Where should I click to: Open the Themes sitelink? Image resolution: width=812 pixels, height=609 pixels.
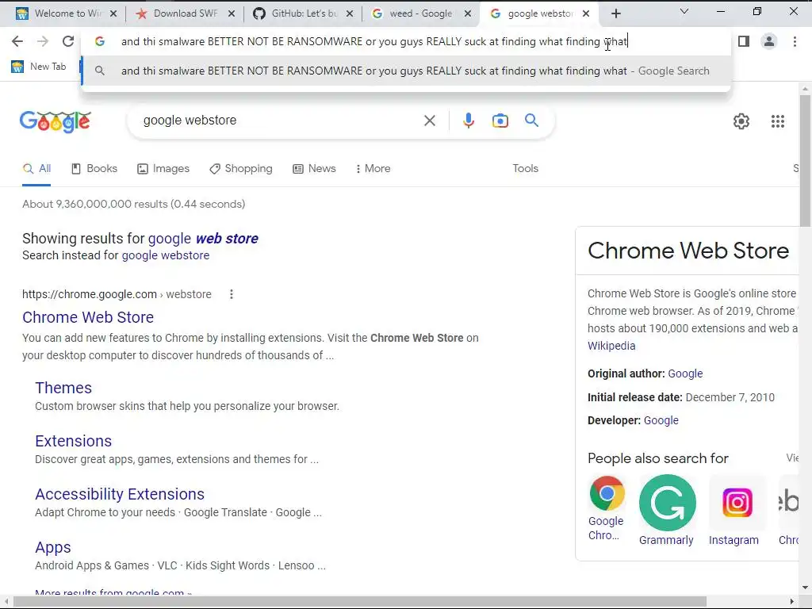63,388
